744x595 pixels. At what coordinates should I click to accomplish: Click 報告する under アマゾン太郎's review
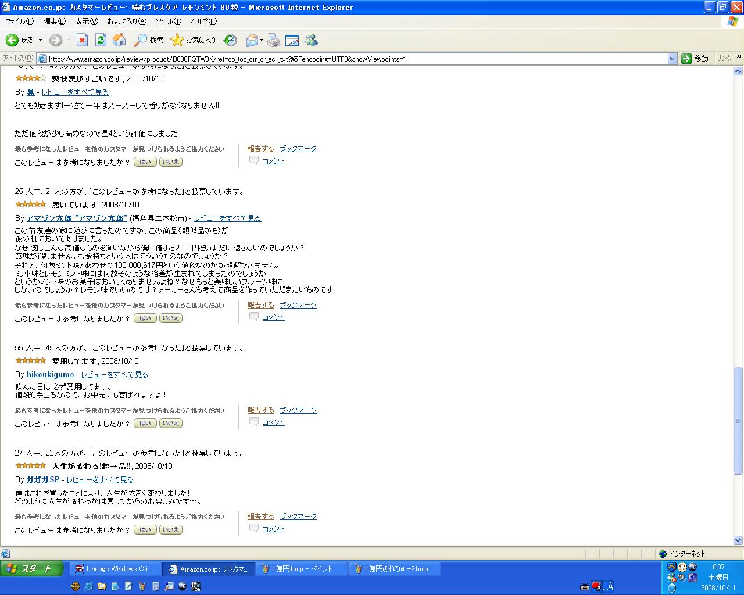point(261,305)
